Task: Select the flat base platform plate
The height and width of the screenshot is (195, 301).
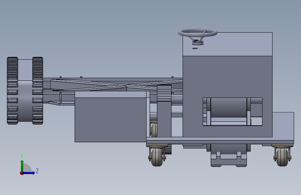Action: click(220, 141)
